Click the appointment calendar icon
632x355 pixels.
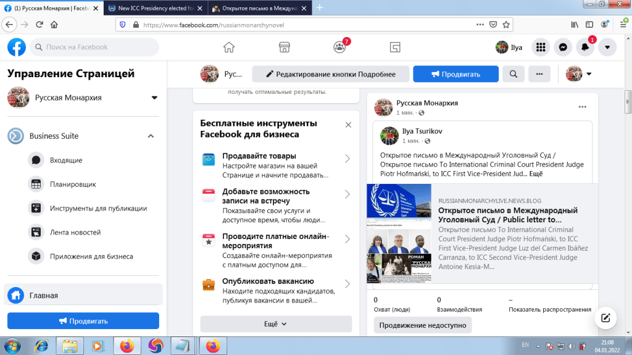click(x=209, y=195)
